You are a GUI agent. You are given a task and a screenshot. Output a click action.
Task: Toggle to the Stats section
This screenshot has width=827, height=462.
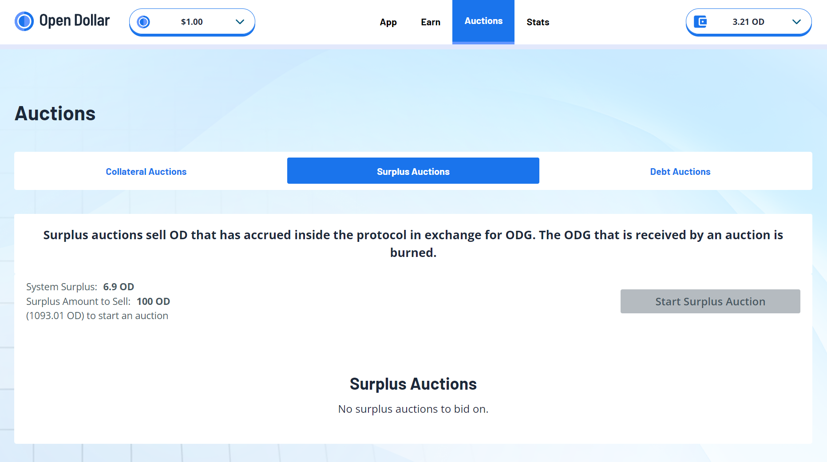[x=538, y=22]
